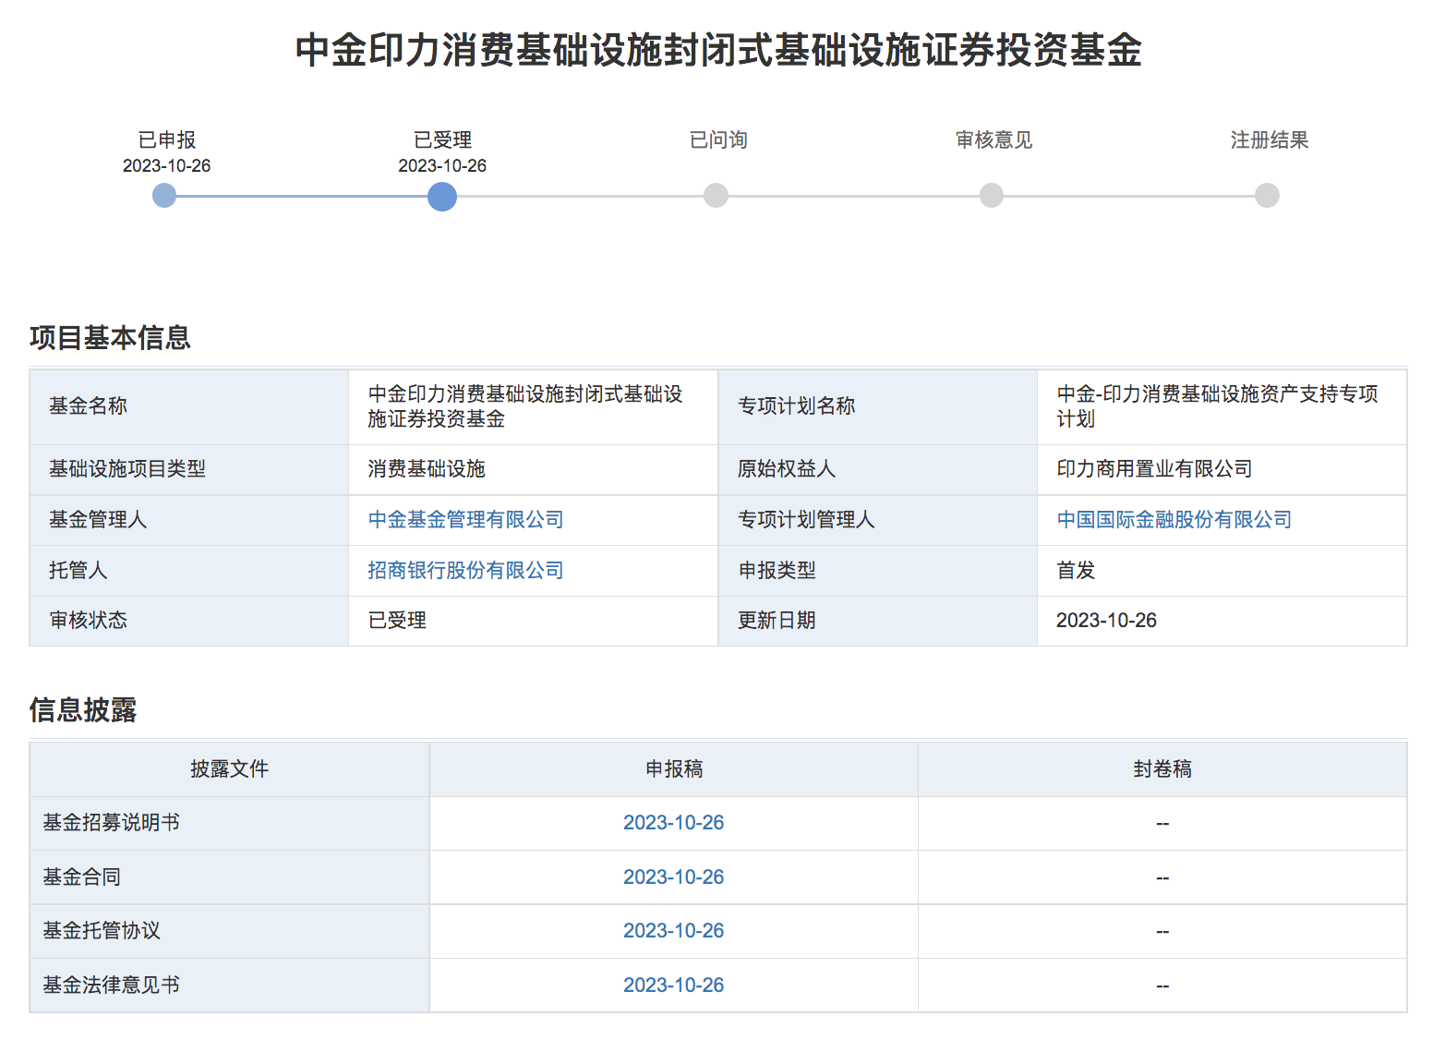Select the 信息披露 section heading

85,711
